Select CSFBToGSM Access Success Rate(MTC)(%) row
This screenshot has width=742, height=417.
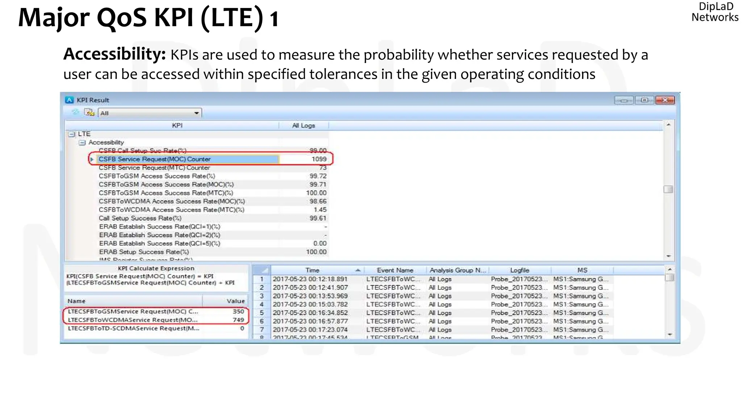[213, 193]
